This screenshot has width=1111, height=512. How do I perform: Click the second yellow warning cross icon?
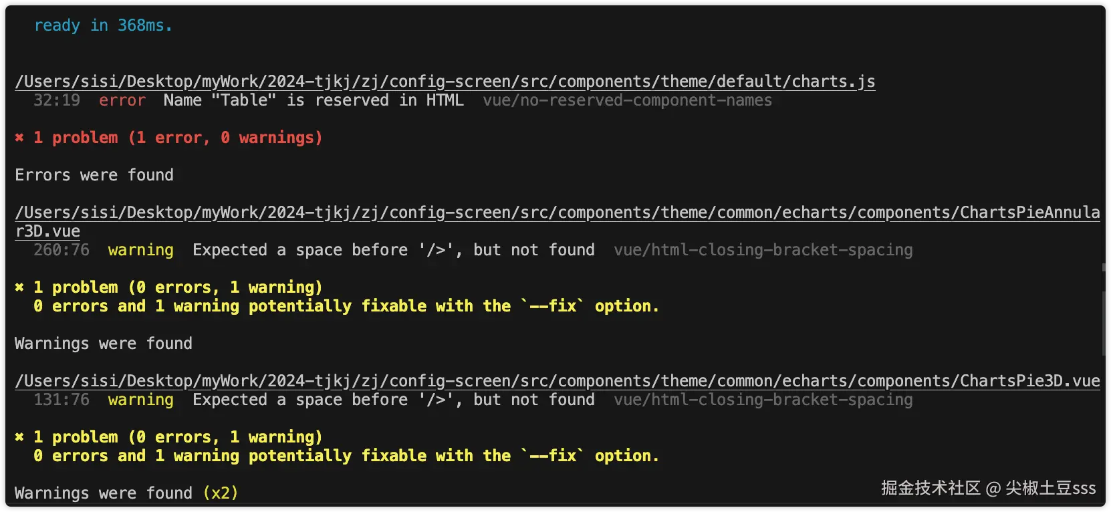19,437
